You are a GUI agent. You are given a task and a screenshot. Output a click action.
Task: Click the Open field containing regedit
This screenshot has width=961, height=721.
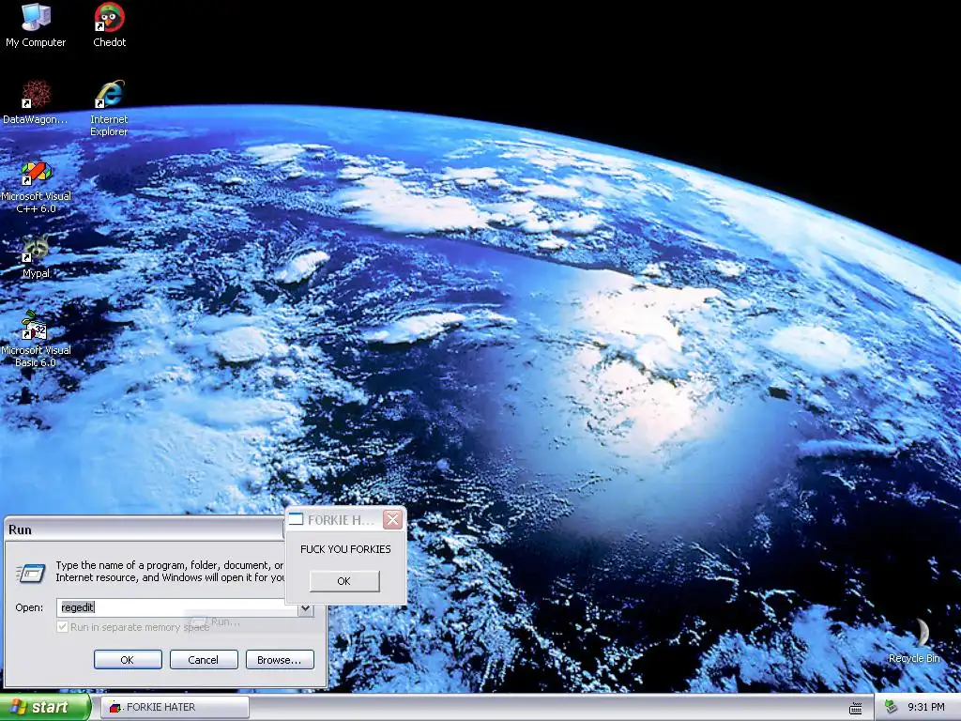177,607
